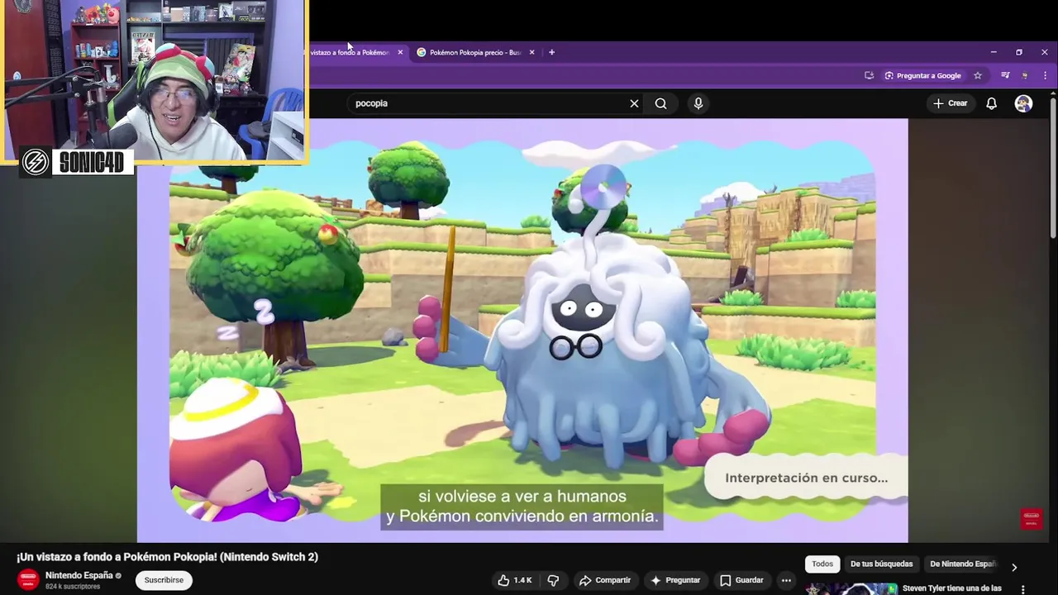Close the Pokémon Pokopia precio tab
The image size is (1058, 595).
click(x=531, y=52)
